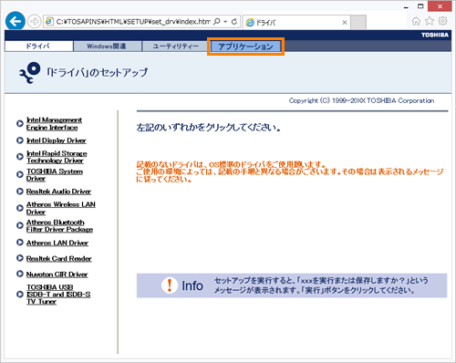Image resolution: width=456 pixels, height=363 pixels.
Task: Open Favorites star icon
Action: tap(430, 21)
